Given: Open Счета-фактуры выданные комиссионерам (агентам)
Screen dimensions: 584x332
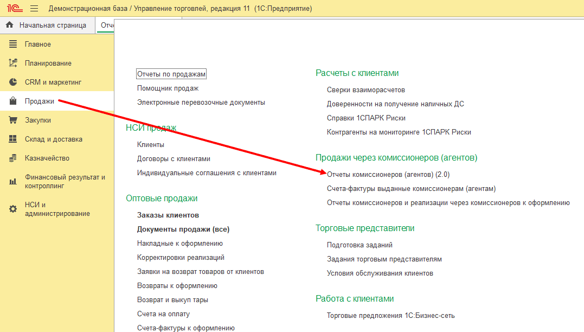Looking at the screenshot, I should pyautogui.click(x=411, y=189).
